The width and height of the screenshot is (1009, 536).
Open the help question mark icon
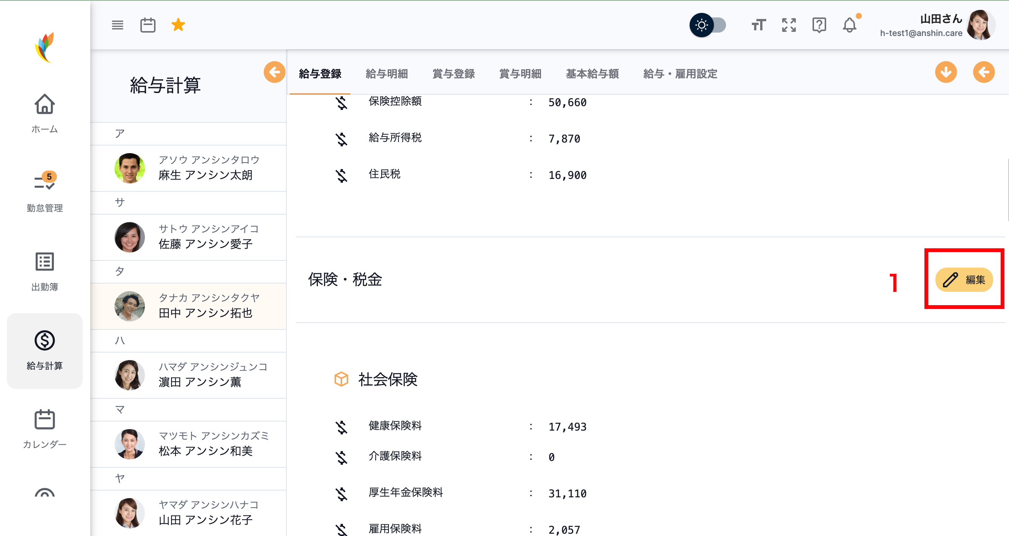(x=819, y=25)
